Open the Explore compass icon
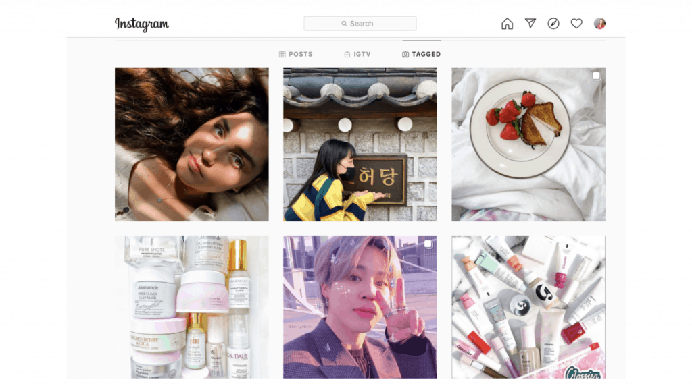The width and height of the screenshot is (692, 390). pos(553,24)
